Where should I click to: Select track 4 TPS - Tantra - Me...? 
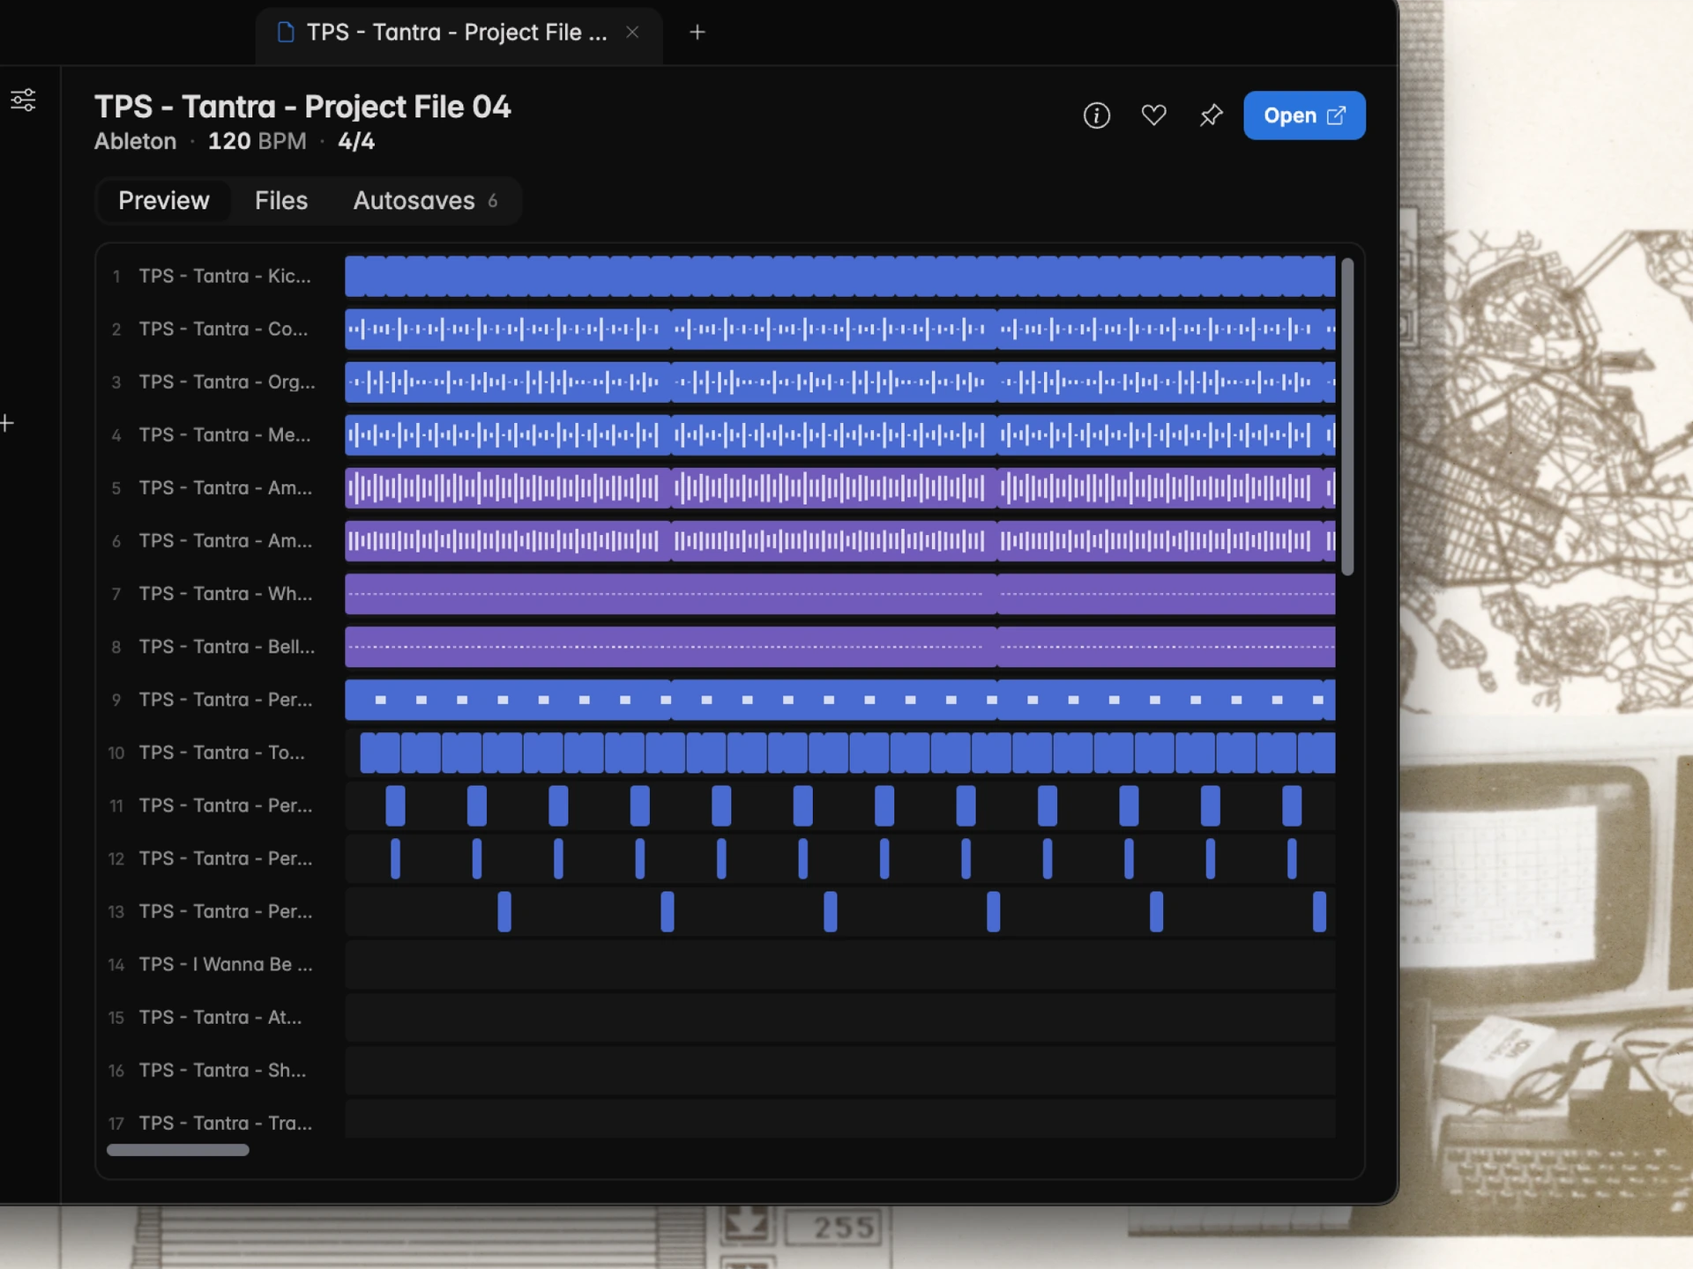pyautogui.click(x=224, y=435)
